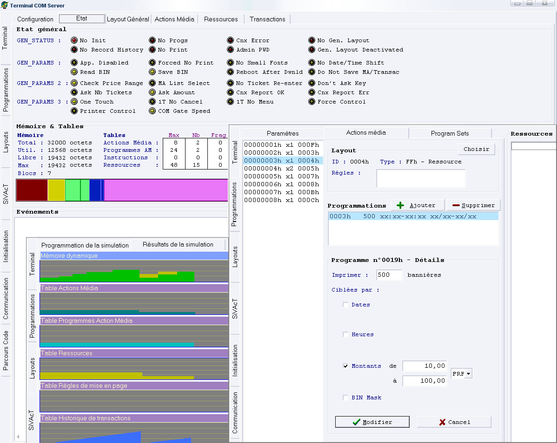Click the Imprimer bannières input field

(389, 275)
